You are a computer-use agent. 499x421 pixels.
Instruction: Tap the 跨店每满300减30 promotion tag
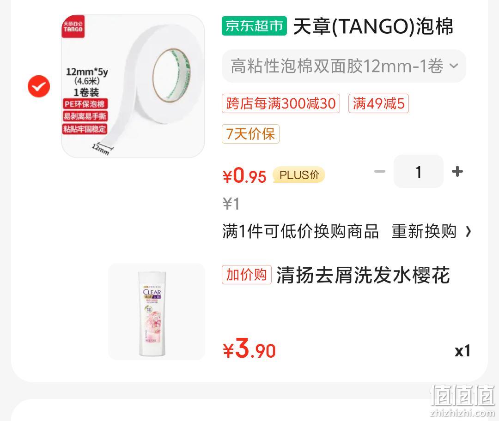pyautogui.click(x=281, y=103)
